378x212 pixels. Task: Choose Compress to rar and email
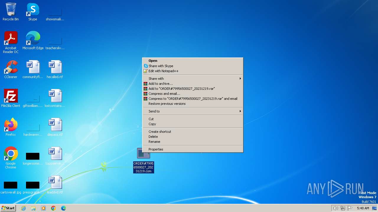coord(193,99)
